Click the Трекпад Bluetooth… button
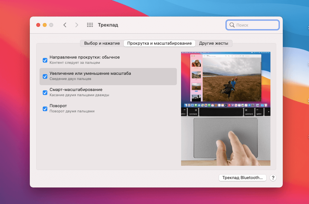This screenshot has height=204, width=309. pos(242,178)
